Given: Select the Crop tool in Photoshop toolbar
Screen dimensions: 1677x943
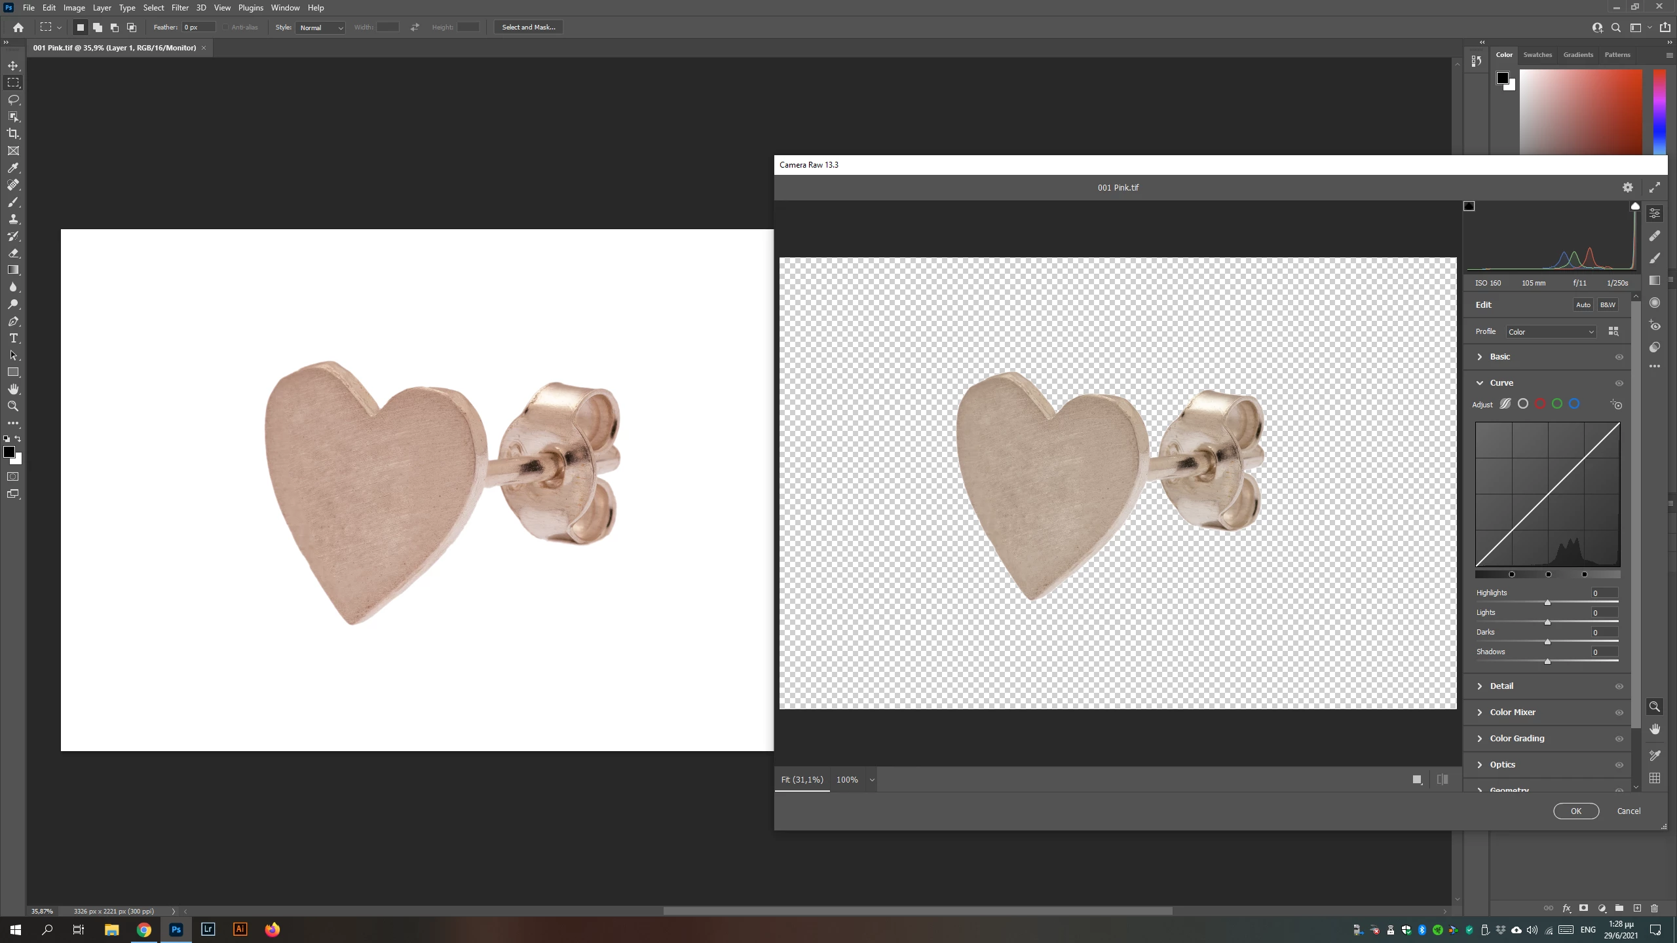Looking at the screenshot, I should pyautogui.click(x=13, y=134).
